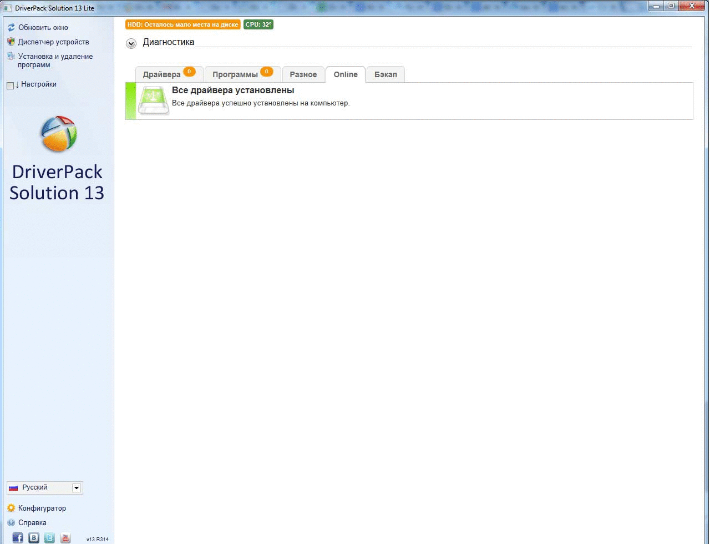This screenshot has height=544, width=710.
Task: Switch to the Программы tab
Action: (x=242, y=74)
